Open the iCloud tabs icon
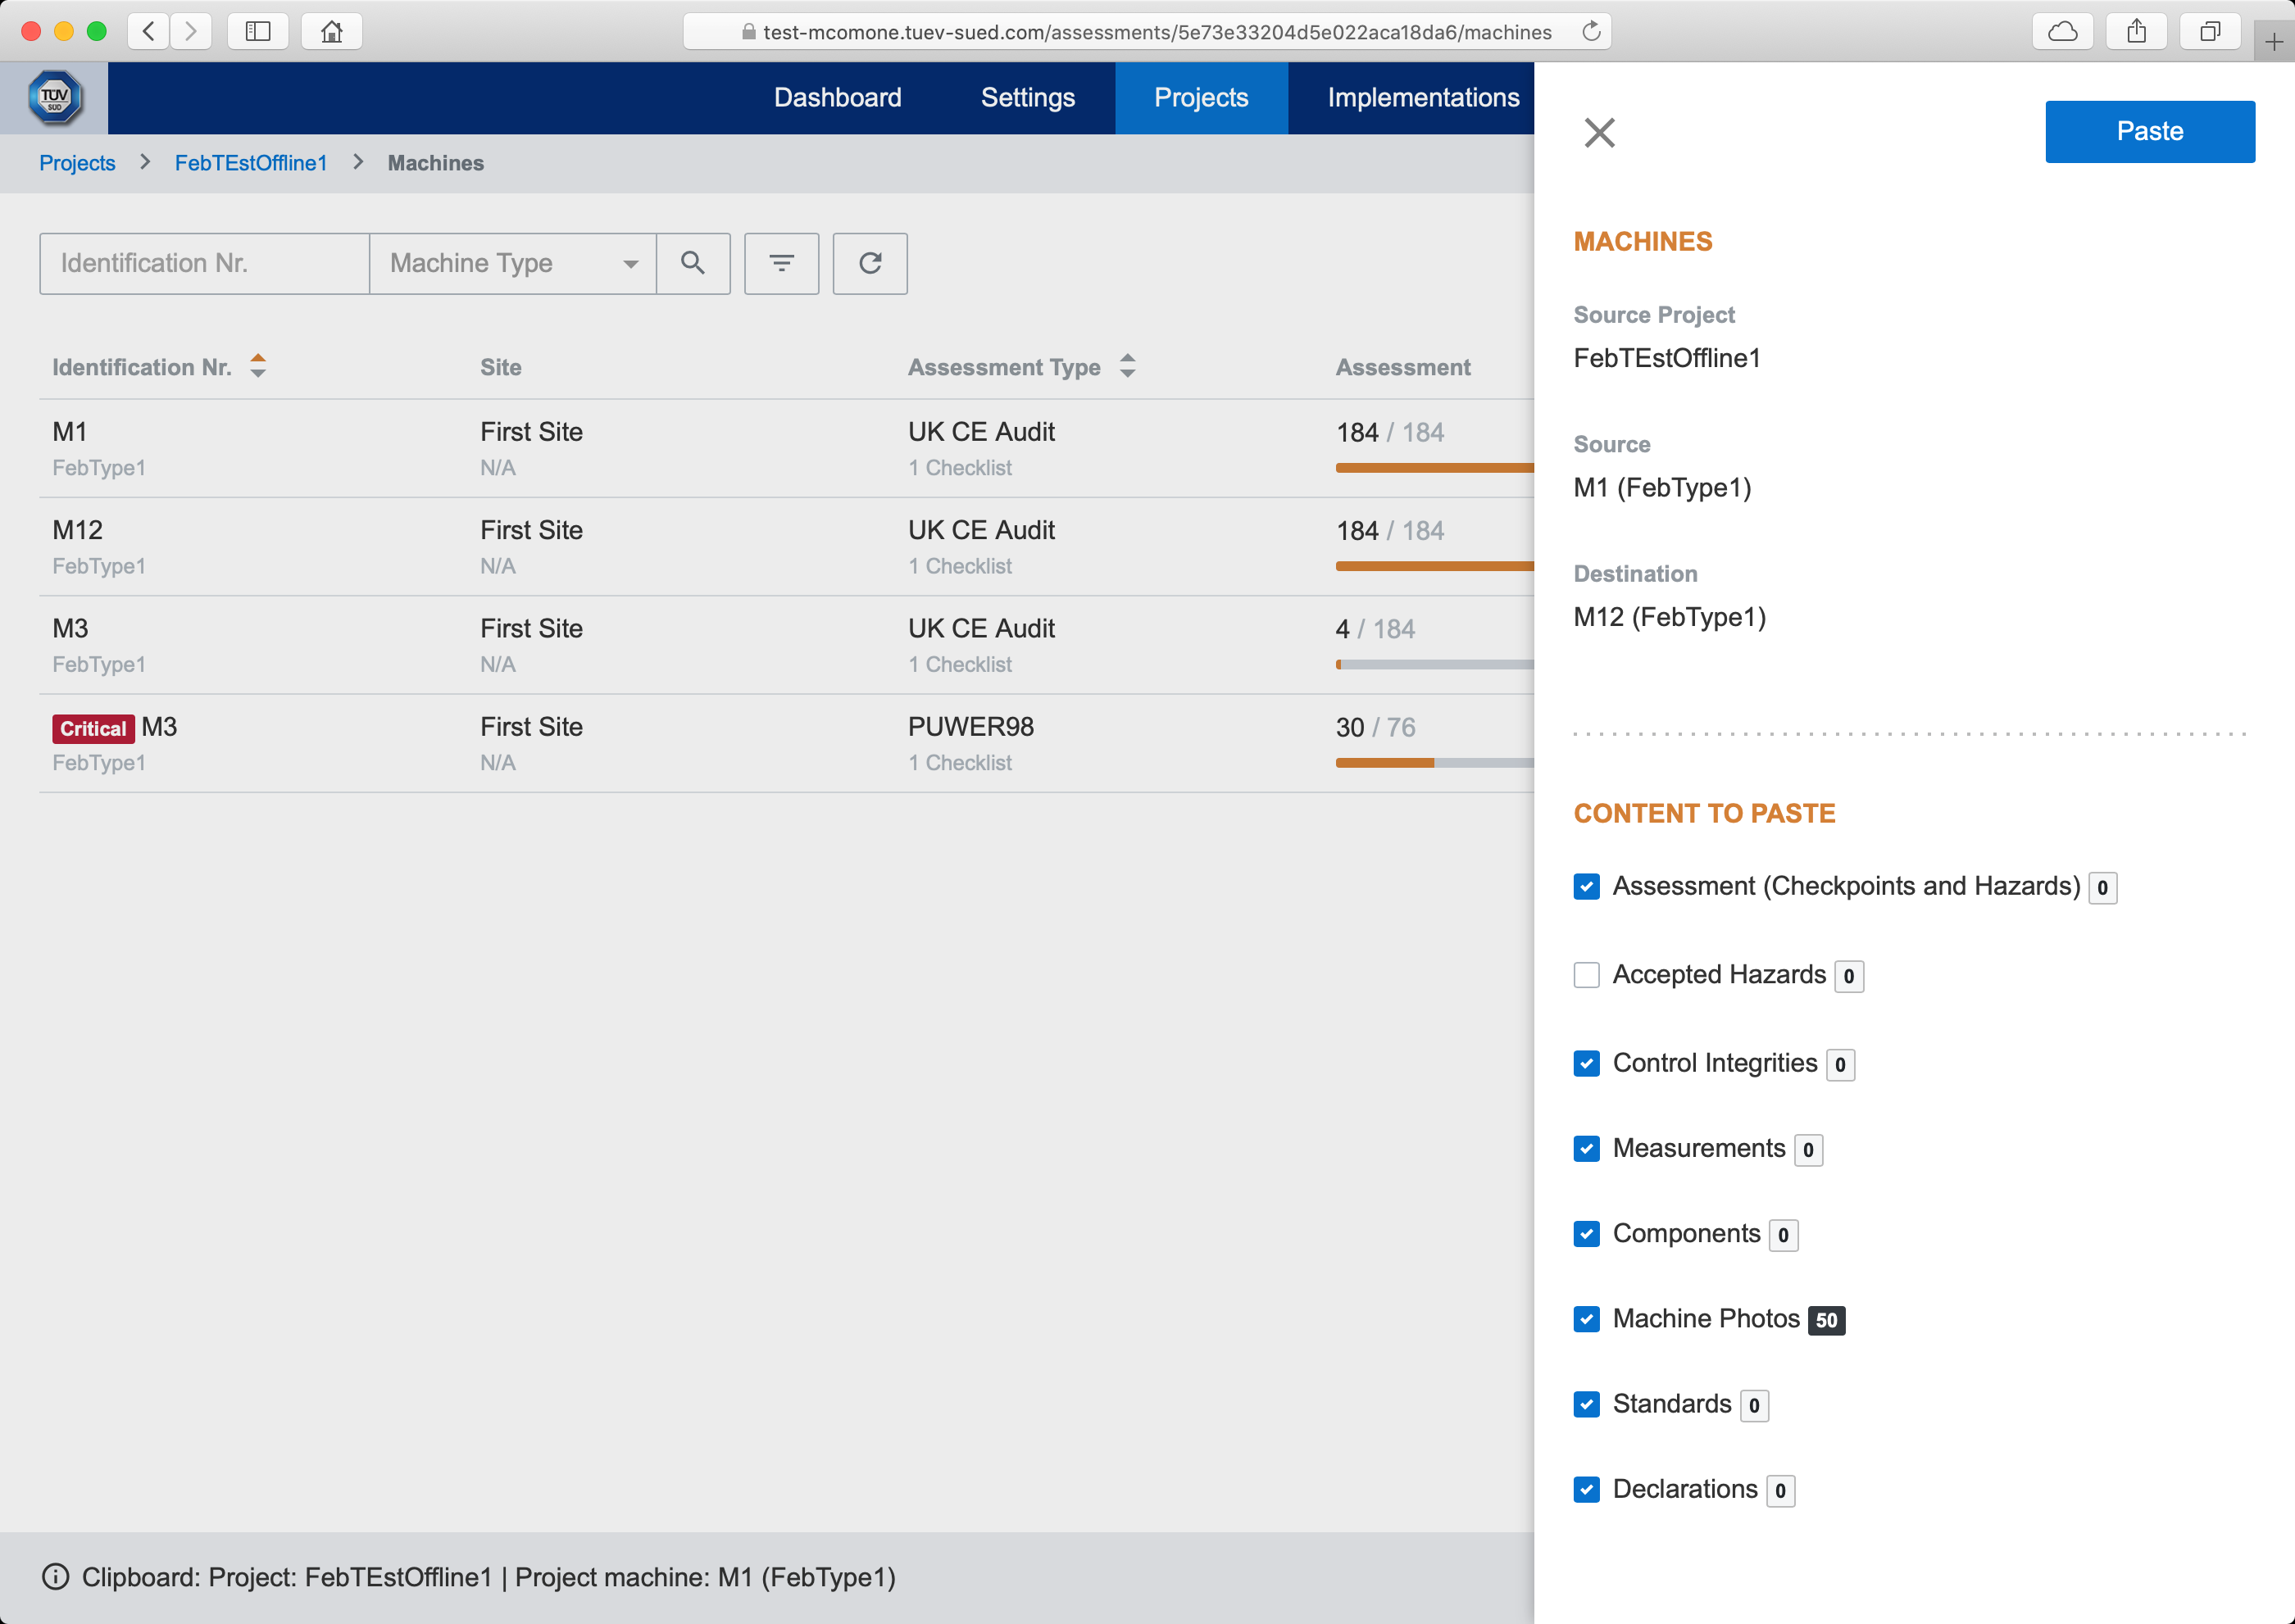The image size is (2295, 1624). coord(2062,31)
